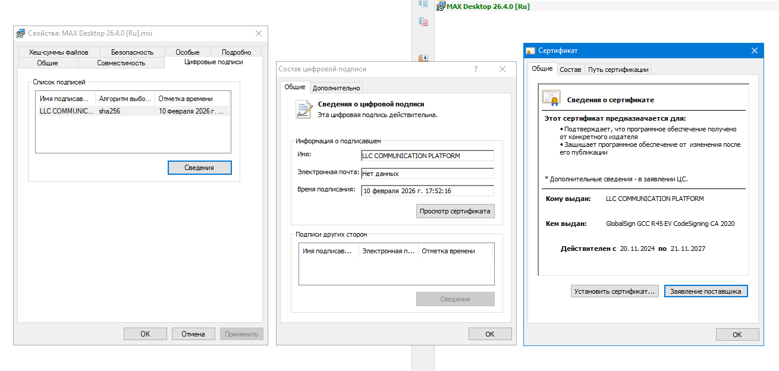Click the MAX Desktop 26.4.0 [Ru] title text
The image size is (779, 371).
click(488, 7)
